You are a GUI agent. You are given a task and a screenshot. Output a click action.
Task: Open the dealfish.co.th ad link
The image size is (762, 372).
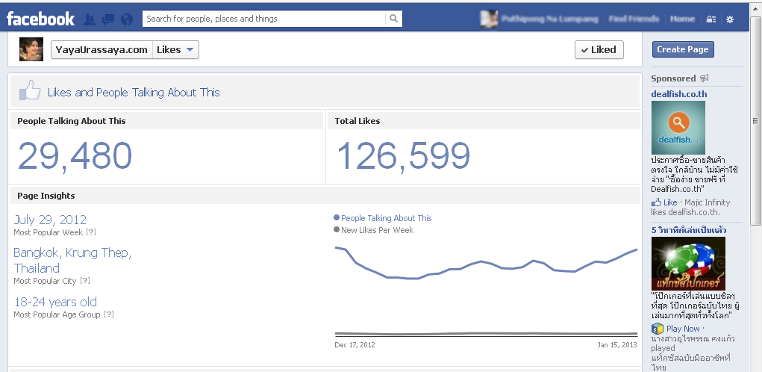coord(678,94)
